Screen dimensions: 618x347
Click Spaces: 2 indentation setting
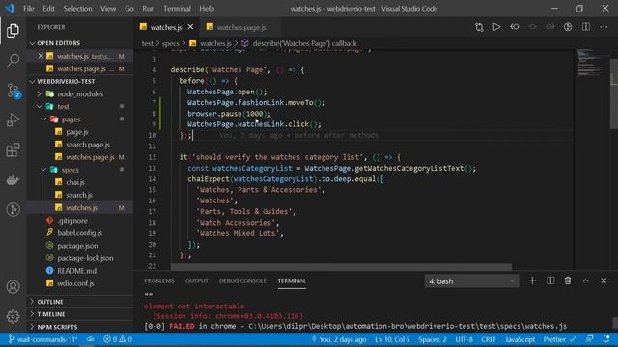(x=433, y=339)
